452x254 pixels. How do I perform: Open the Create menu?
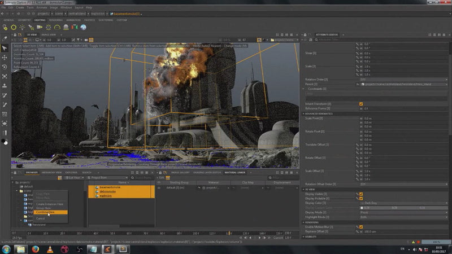pos(20,7)
